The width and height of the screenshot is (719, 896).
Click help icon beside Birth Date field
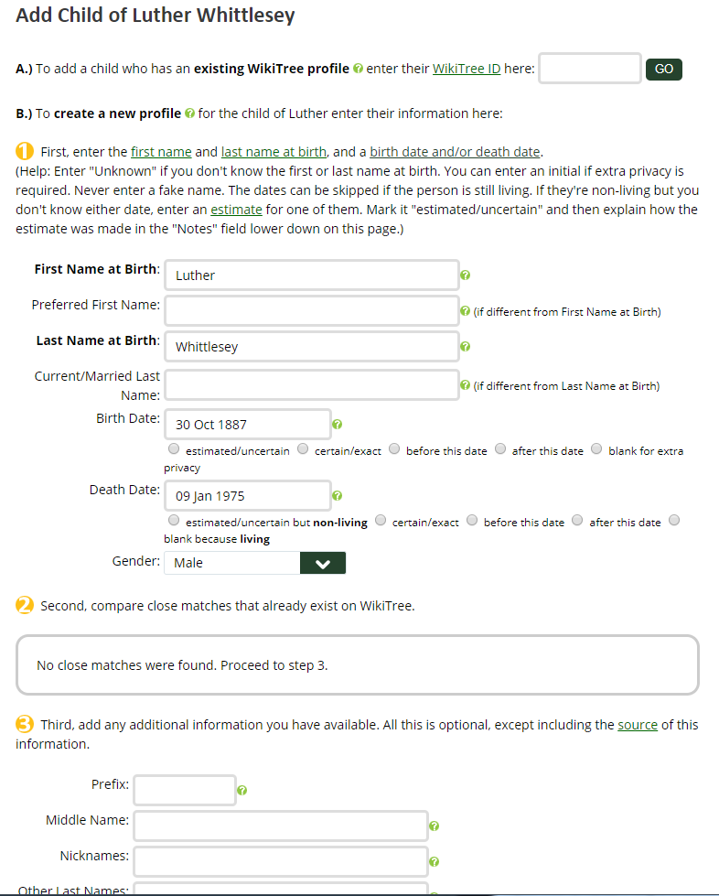coord(337,425)
